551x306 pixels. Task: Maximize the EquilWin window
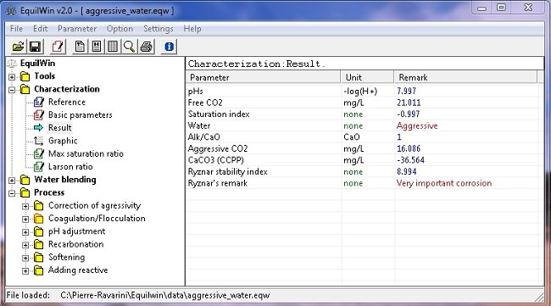pos(501,8)
